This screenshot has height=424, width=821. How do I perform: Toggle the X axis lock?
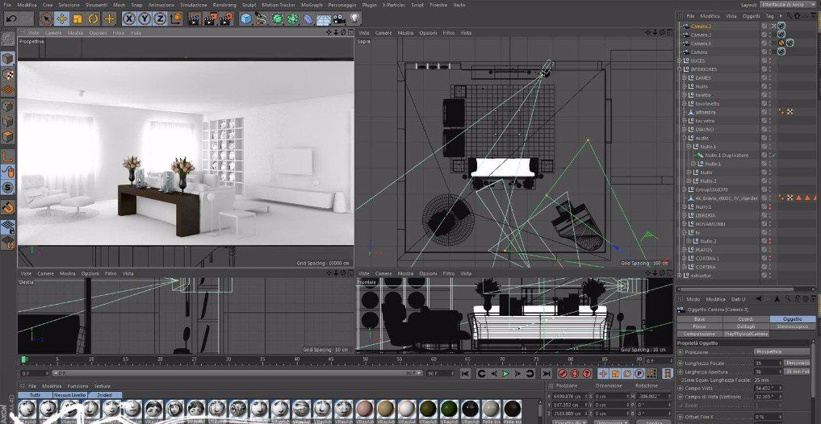[128, 18]
